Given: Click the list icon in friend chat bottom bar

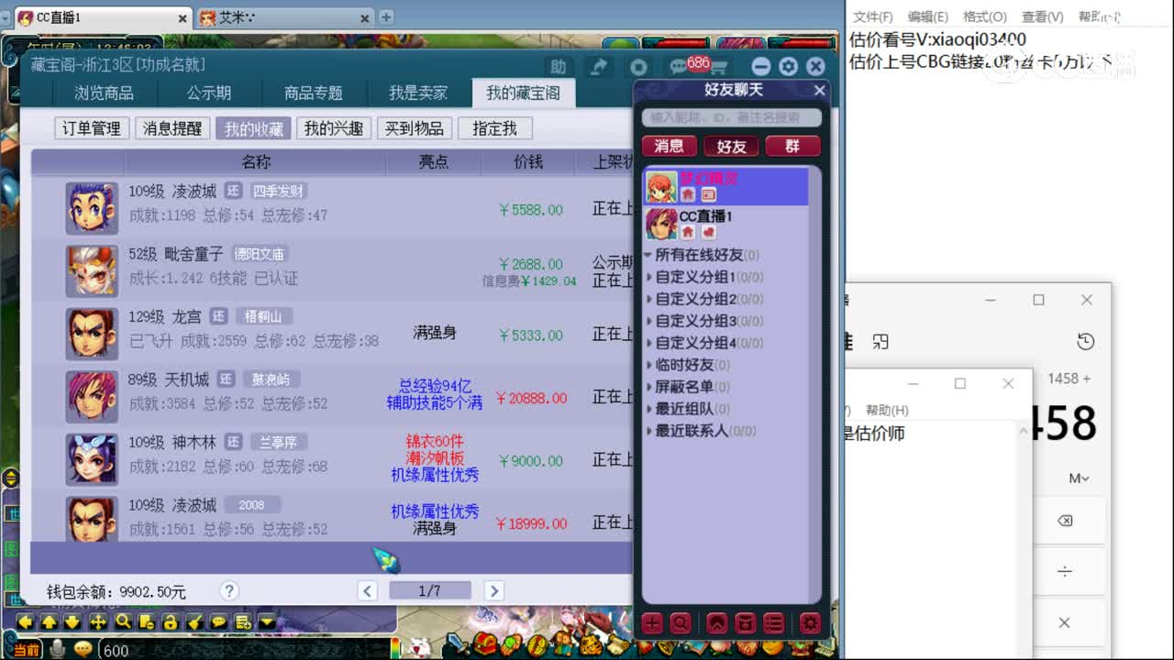Looking at the screenshot, I should (x=774, y=623).
